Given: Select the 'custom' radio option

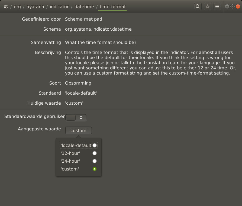Looking at the screenshot, I should coord(94,169).
